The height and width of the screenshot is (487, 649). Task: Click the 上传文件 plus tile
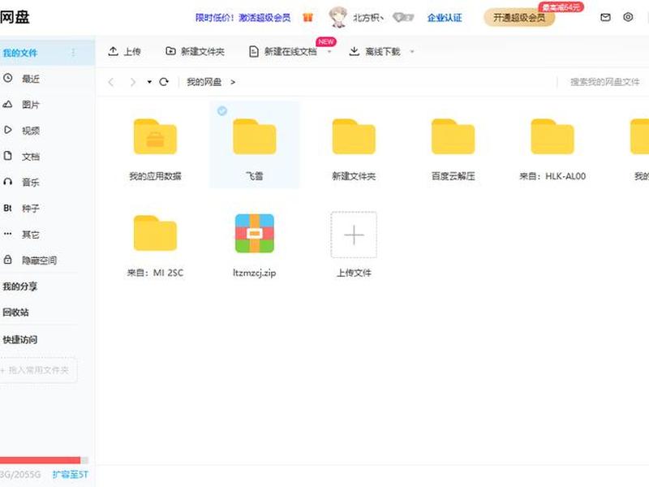pos(354,235)
